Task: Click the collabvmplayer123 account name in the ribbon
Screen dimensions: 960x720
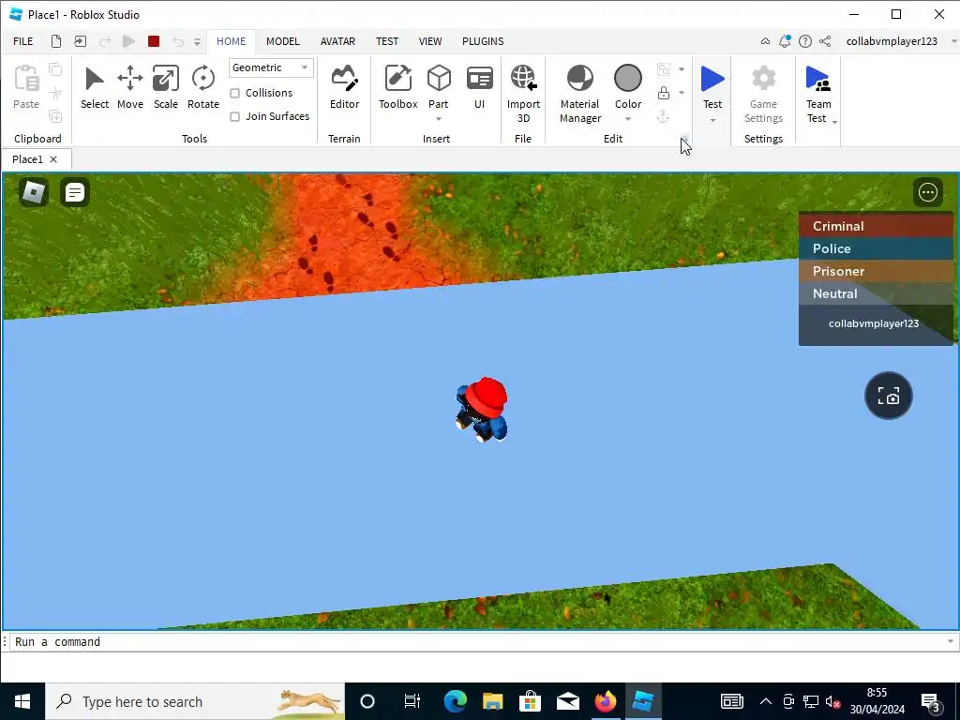Action: 892,41
